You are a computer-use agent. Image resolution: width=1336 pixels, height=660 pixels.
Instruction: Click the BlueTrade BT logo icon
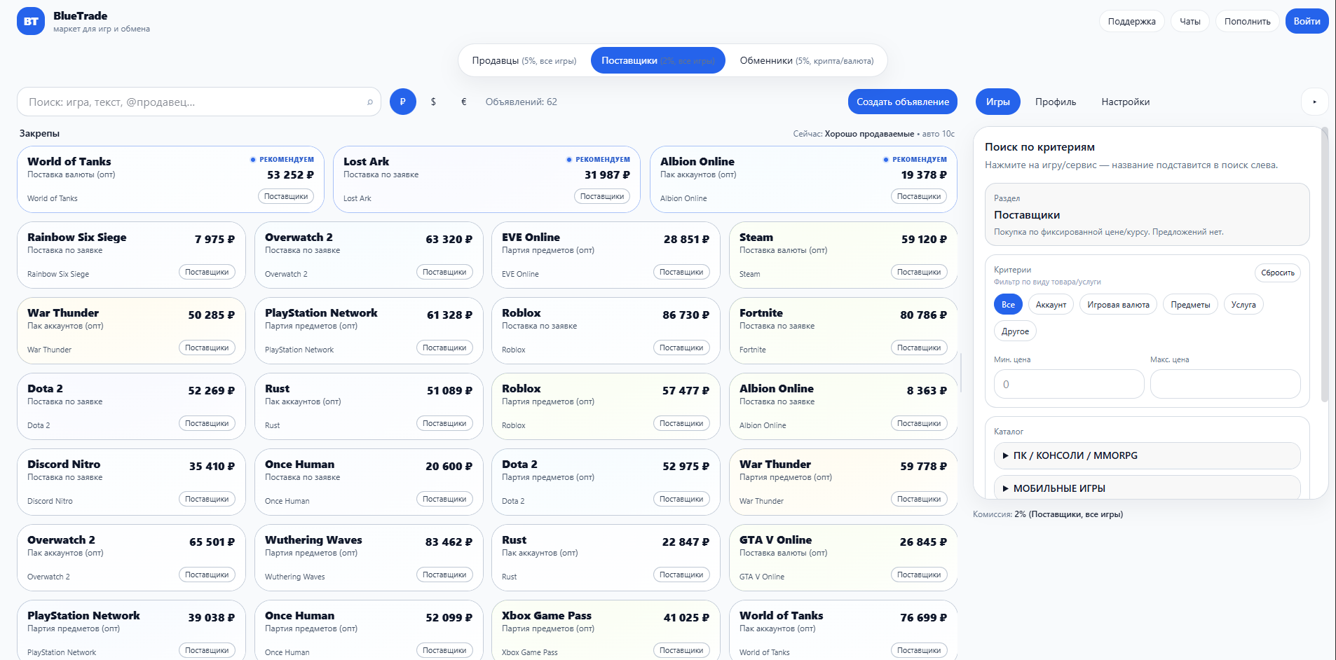(x=31, y=21)
